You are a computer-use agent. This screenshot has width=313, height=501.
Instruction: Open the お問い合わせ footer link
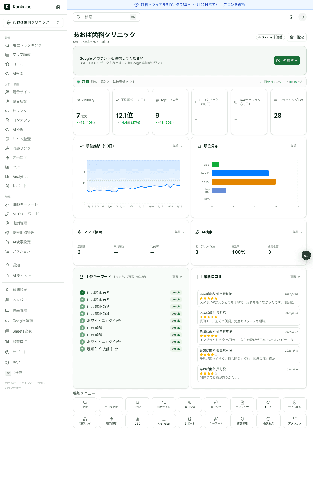(x=13, y=388)
